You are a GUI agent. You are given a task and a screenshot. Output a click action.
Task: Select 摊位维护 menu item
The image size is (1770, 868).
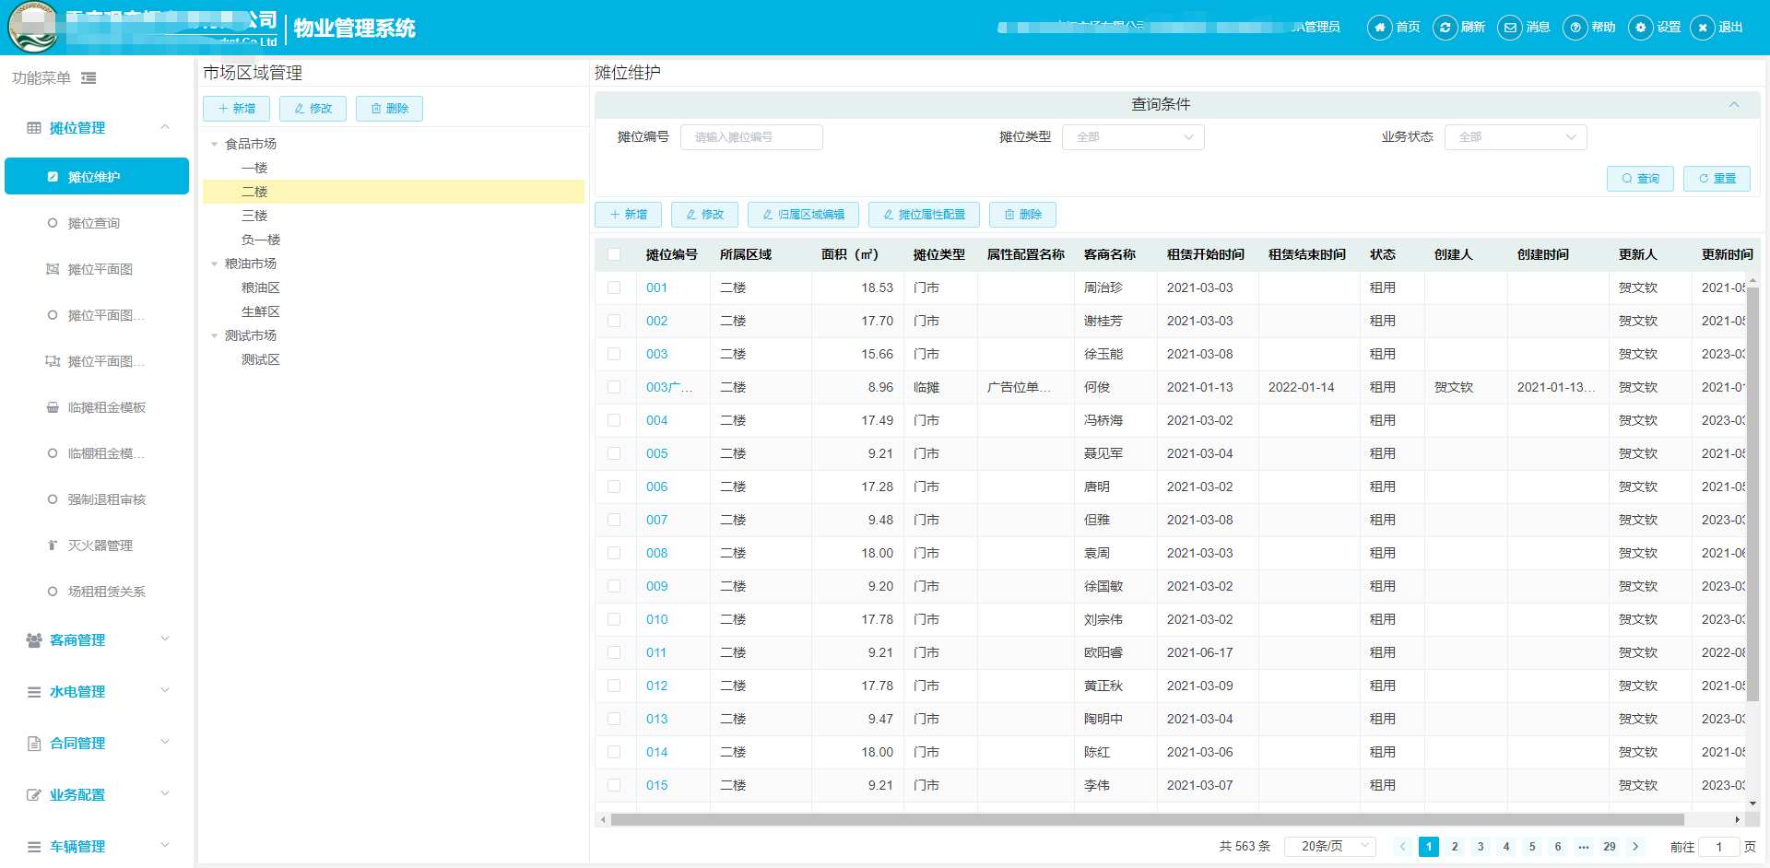(x=97, y=176)
